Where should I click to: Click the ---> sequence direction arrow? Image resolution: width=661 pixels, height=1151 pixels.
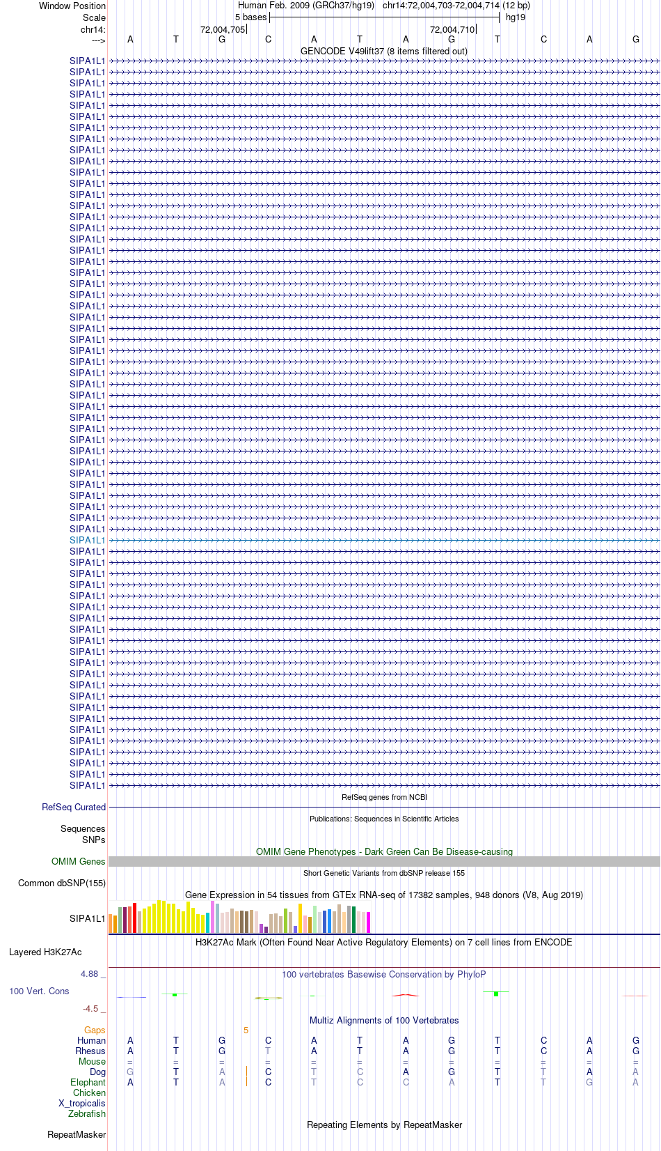(98, 40)
